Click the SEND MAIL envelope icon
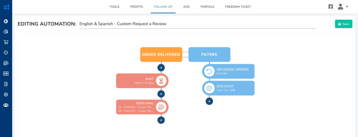 tap(161, 107)
